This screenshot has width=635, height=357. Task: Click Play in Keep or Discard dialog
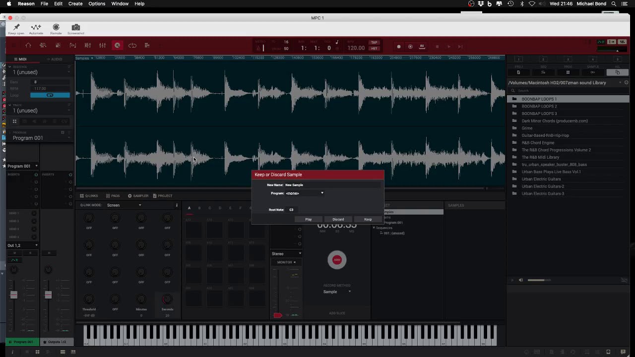coord(309,219)
